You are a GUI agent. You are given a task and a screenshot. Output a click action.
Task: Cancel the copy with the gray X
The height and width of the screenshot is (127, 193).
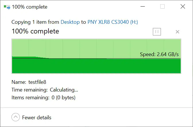pyautogui.click(x=177, y=32)
